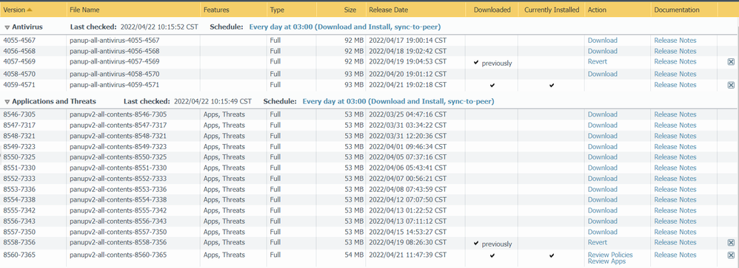The width and height of the screenshot is (739, 268).
Task: Open Release Notes for content 8560-7365
Action: [x=675, y=255]
